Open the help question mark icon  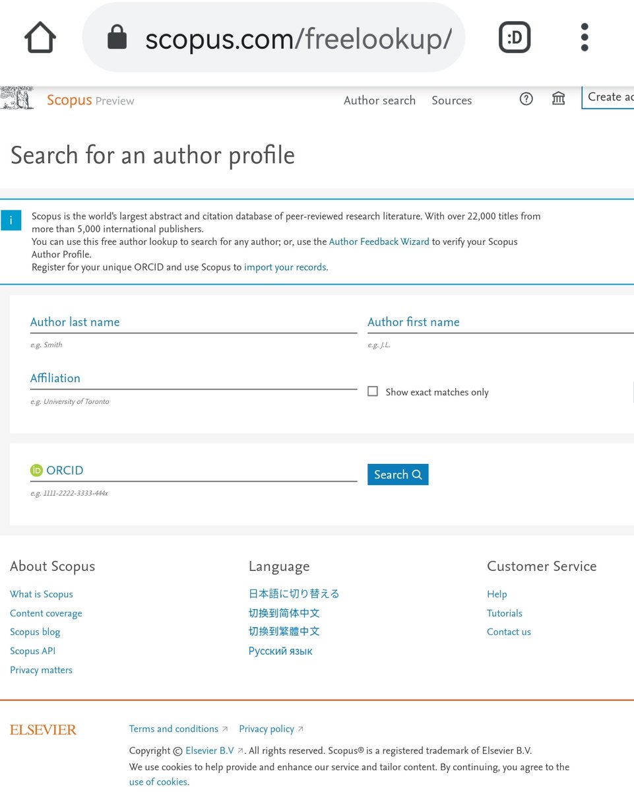pos(526,100)
